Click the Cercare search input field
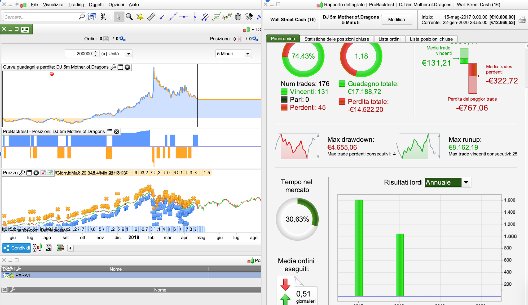Screen dimensions: 528x305 (41, 17)
